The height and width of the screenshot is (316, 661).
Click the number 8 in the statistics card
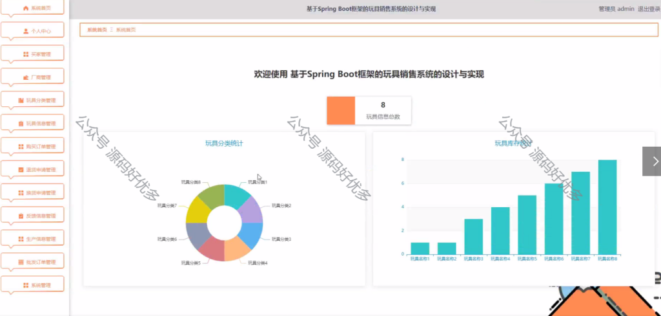[383, 105]
